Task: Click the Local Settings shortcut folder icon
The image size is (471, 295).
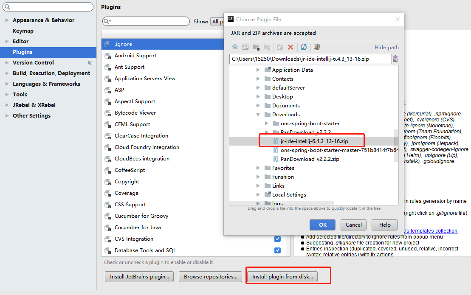Action: click(x=267, y=194)
